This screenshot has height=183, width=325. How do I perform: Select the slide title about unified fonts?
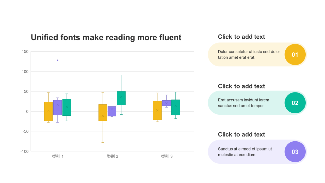(x=106, y=37)
